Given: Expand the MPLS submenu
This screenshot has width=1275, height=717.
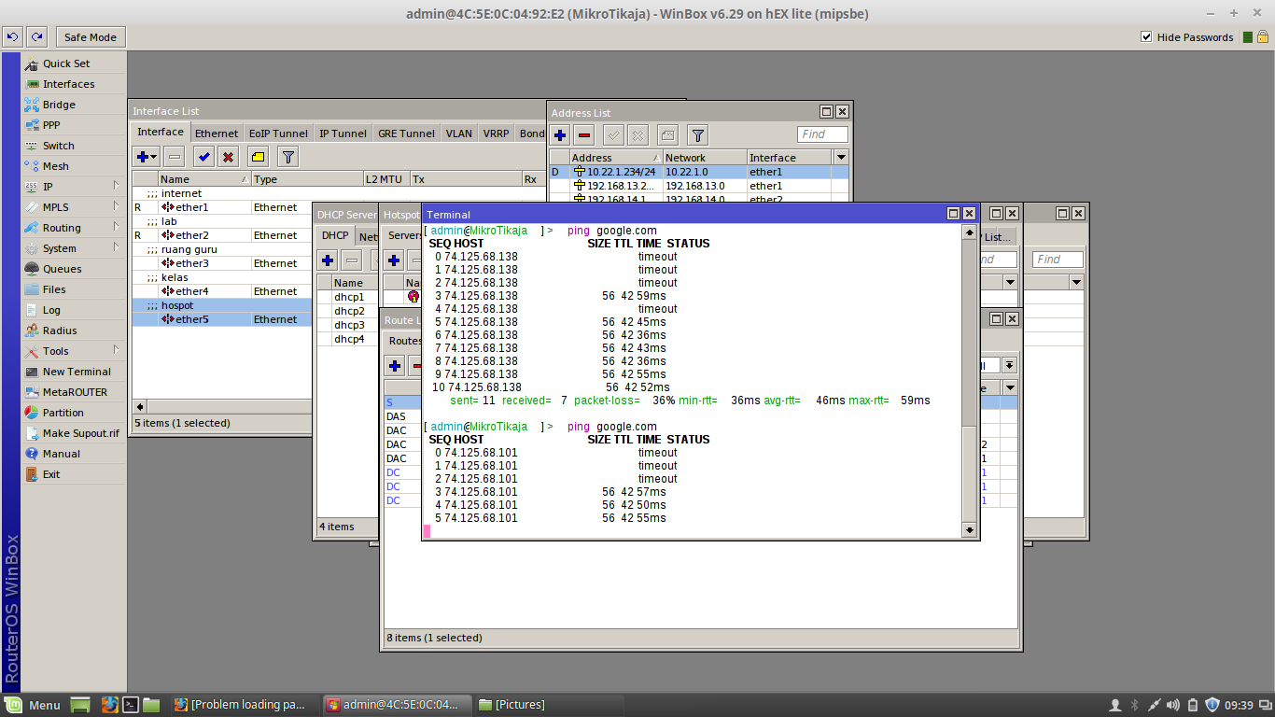Looking at the screenshot, I should point(73,207).
